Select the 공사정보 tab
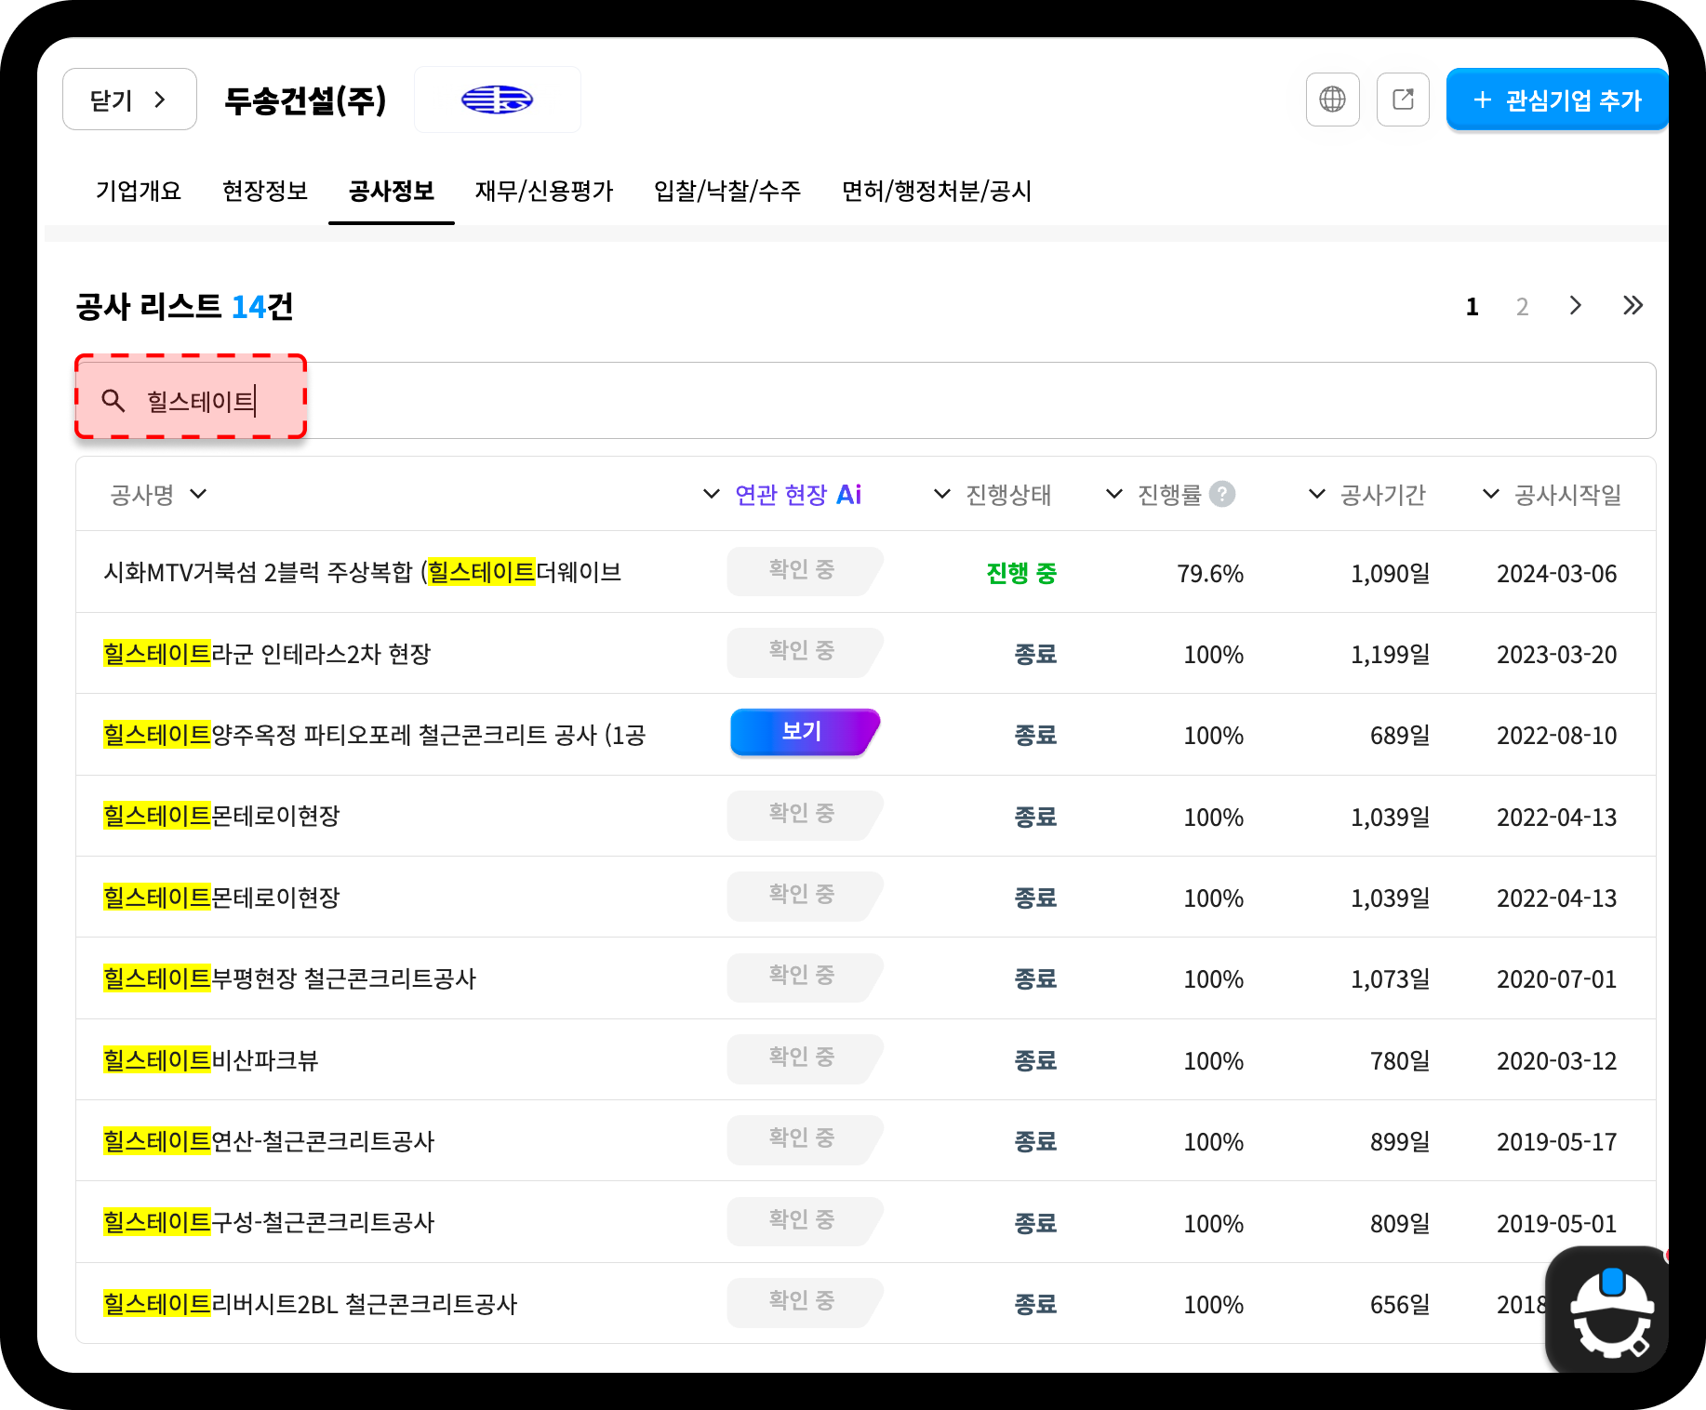This screenshot has width=1706, height=1410. click(x=392, y=191)
